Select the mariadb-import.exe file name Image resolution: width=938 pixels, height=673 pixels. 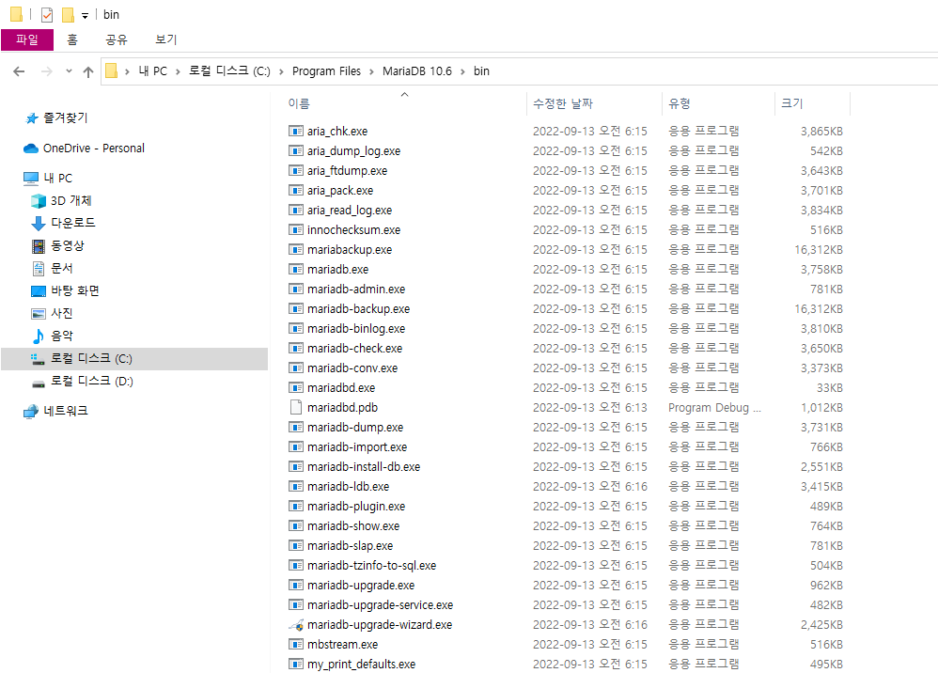click(357, 447)
